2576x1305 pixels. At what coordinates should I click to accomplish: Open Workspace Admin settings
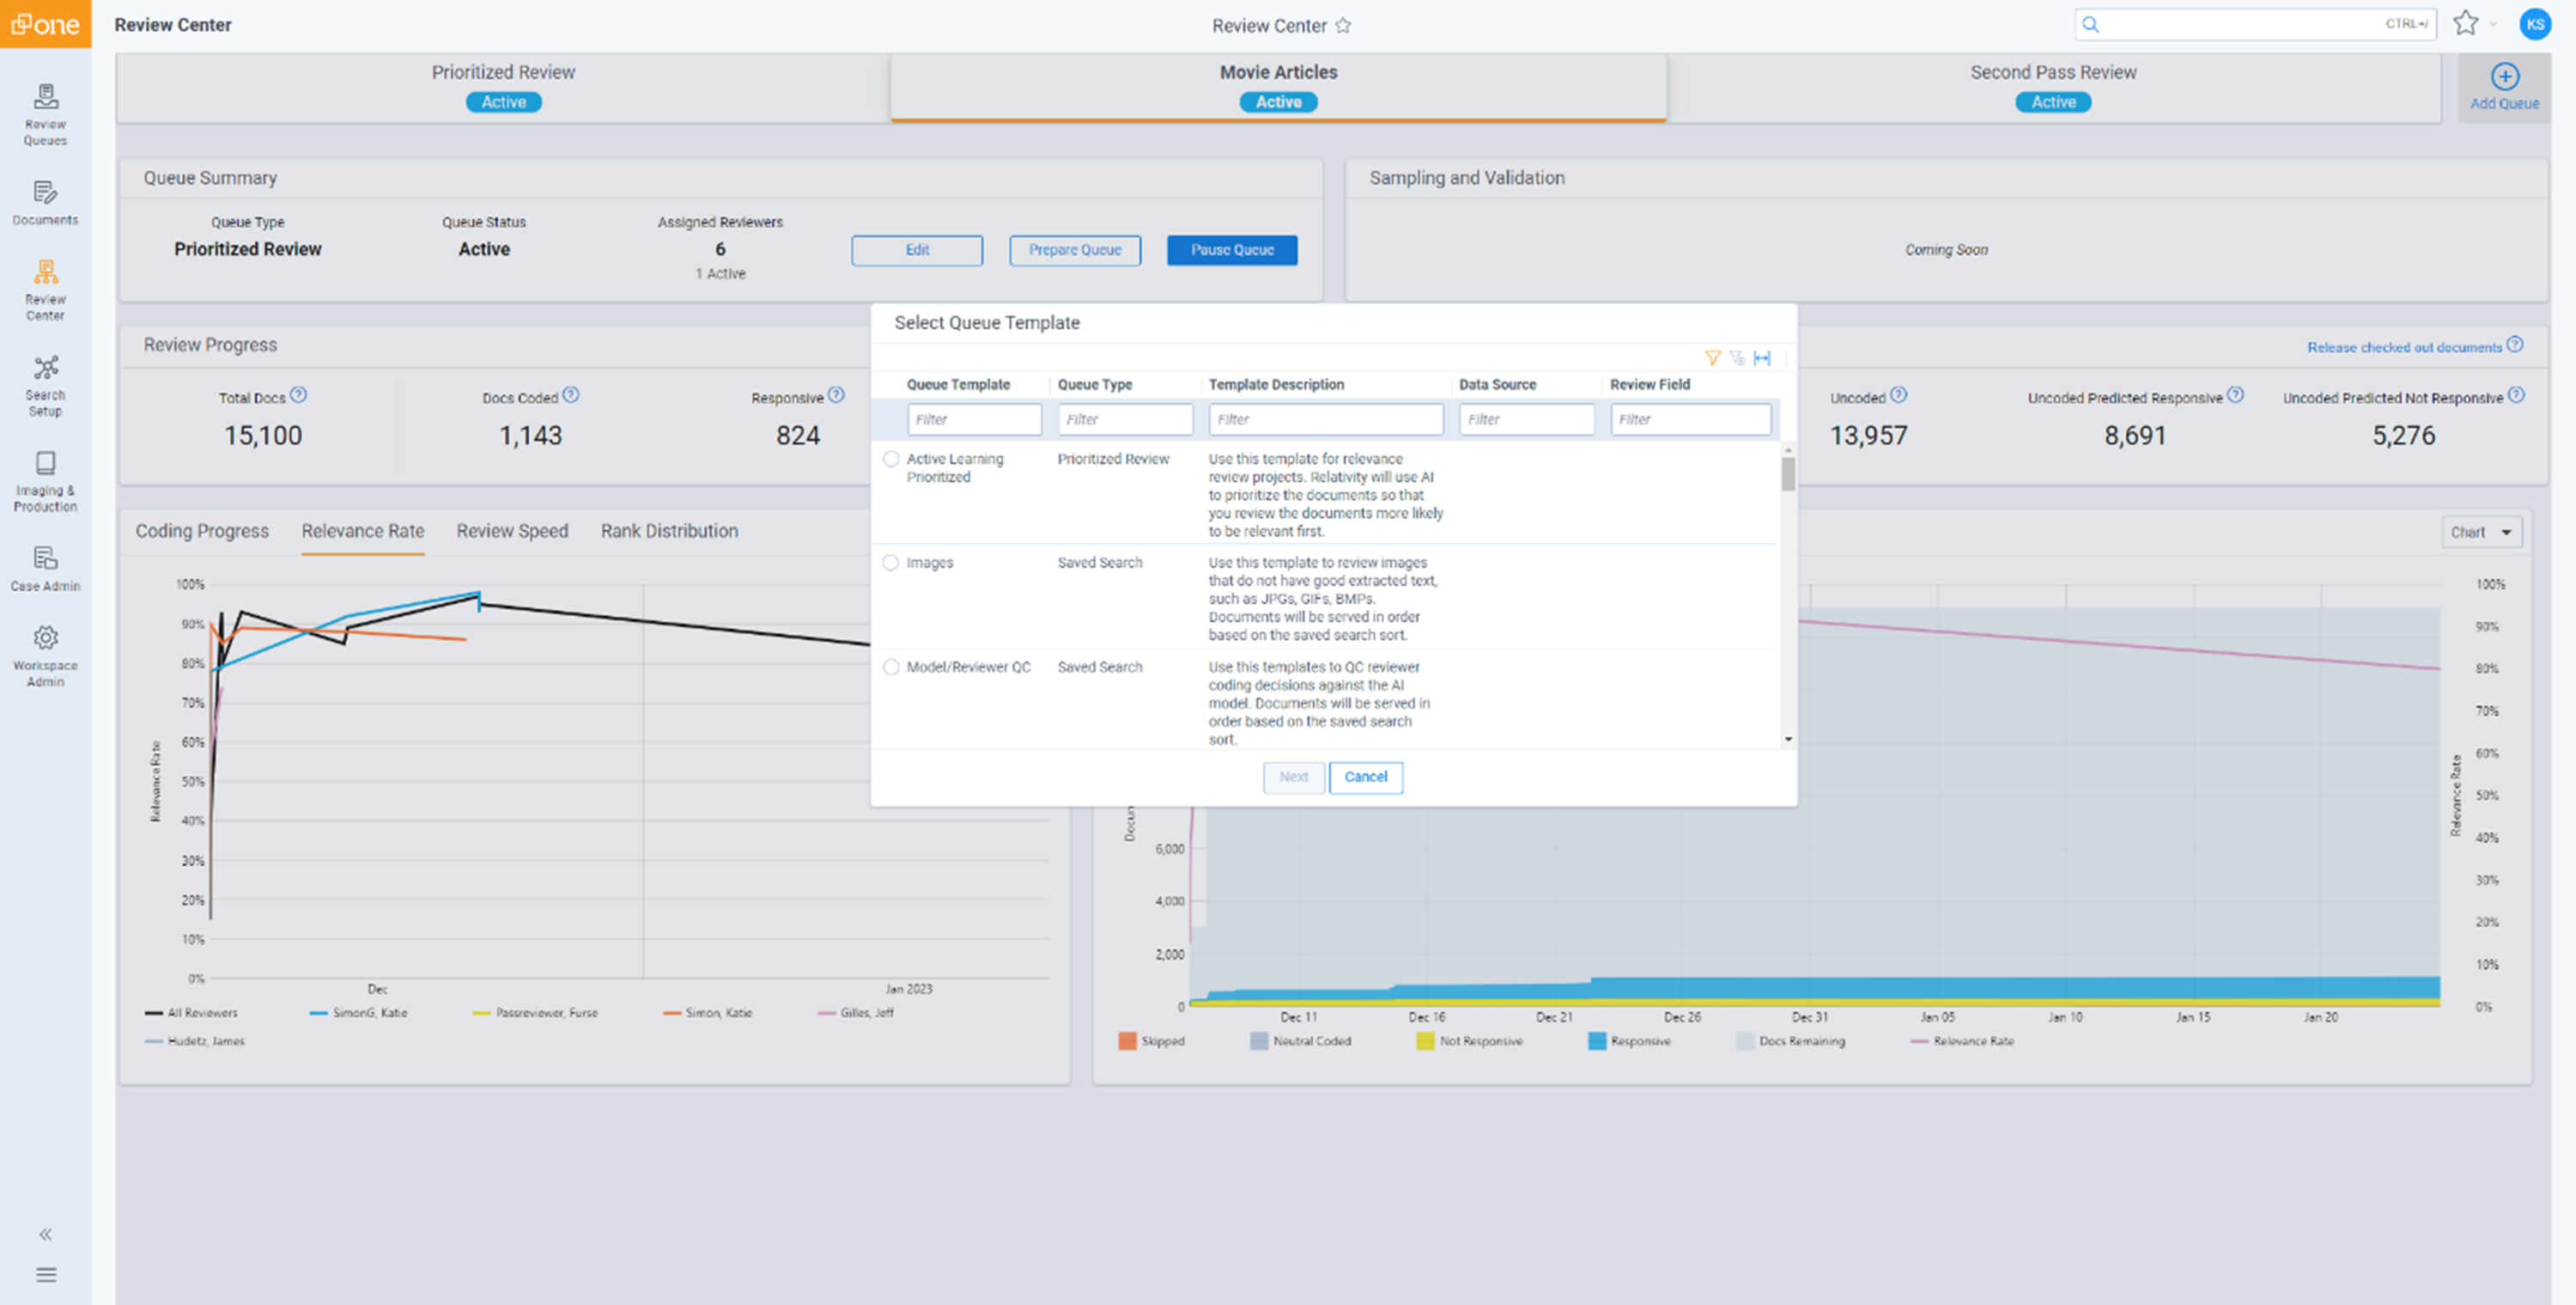pyautogui.click(x=45, y=653)
